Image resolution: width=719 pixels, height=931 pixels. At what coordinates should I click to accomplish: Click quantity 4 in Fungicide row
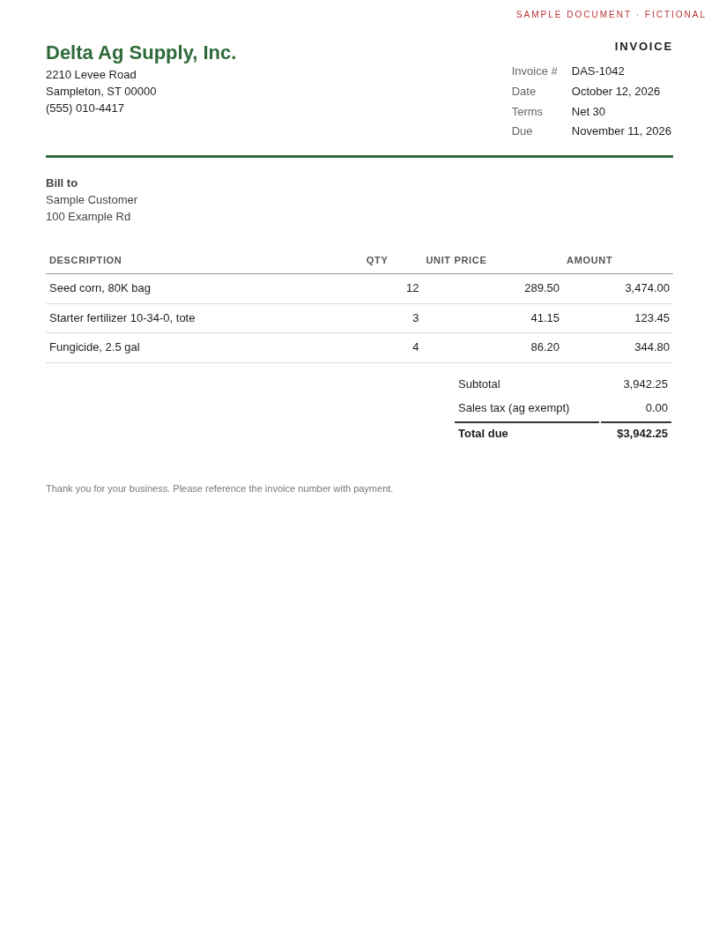416,347
